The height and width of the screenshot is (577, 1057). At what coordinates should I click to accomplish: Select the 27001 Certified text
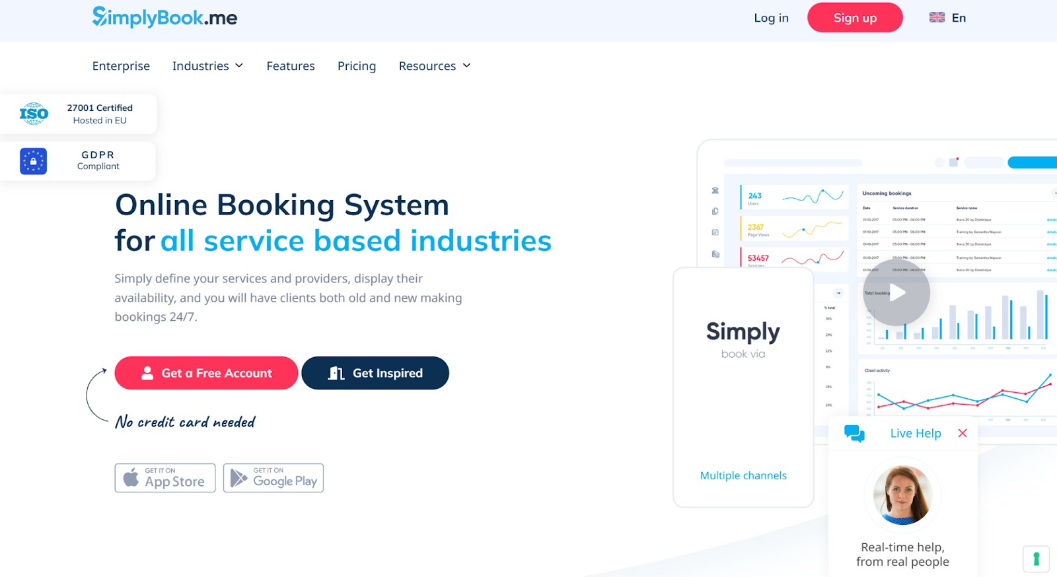[100, 108]
